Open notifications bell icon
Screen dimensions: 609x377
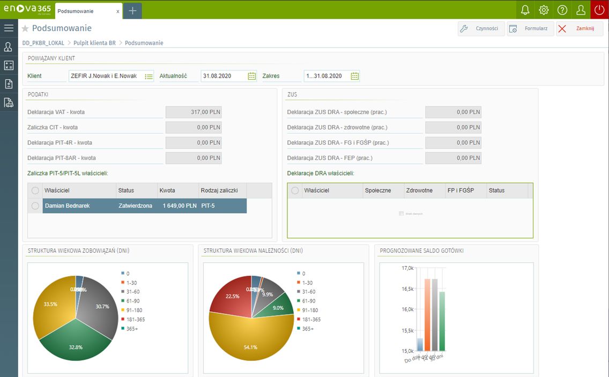coord(525,10)
